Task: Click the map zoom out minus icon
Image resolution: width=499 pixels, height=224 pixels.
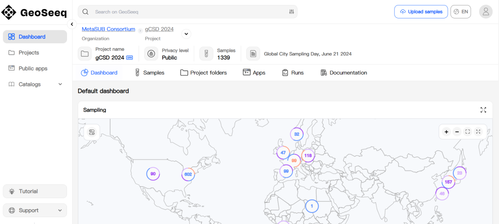Action: [457, 132]
